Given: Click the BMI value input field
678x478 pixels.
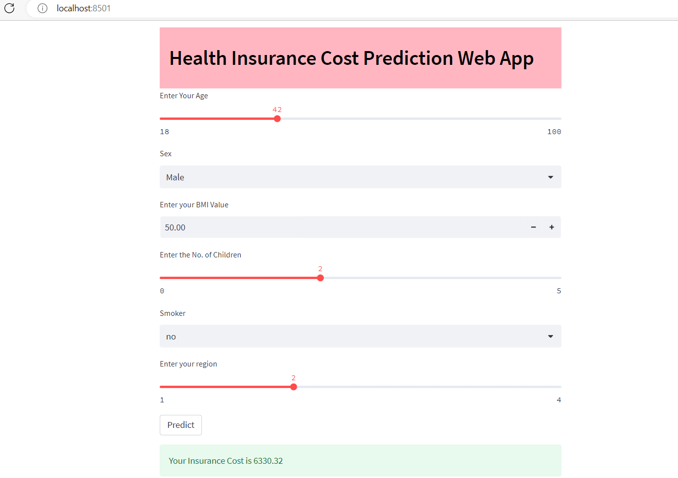Looking at the screenshot, I should click(x=295, y=227).
